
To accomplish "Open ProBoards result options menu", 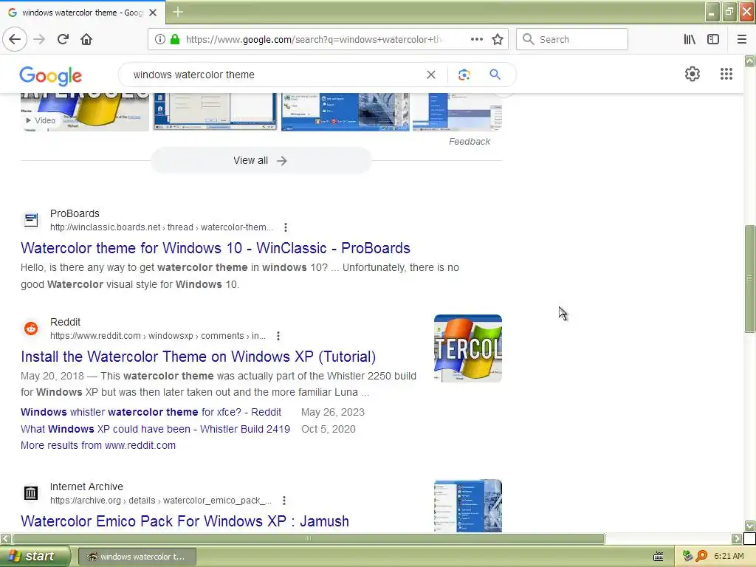I will click(286, 227).
